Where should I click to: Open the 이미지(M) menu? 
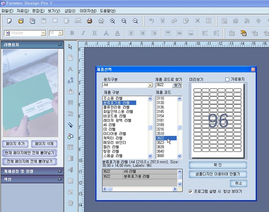(88, 11)
